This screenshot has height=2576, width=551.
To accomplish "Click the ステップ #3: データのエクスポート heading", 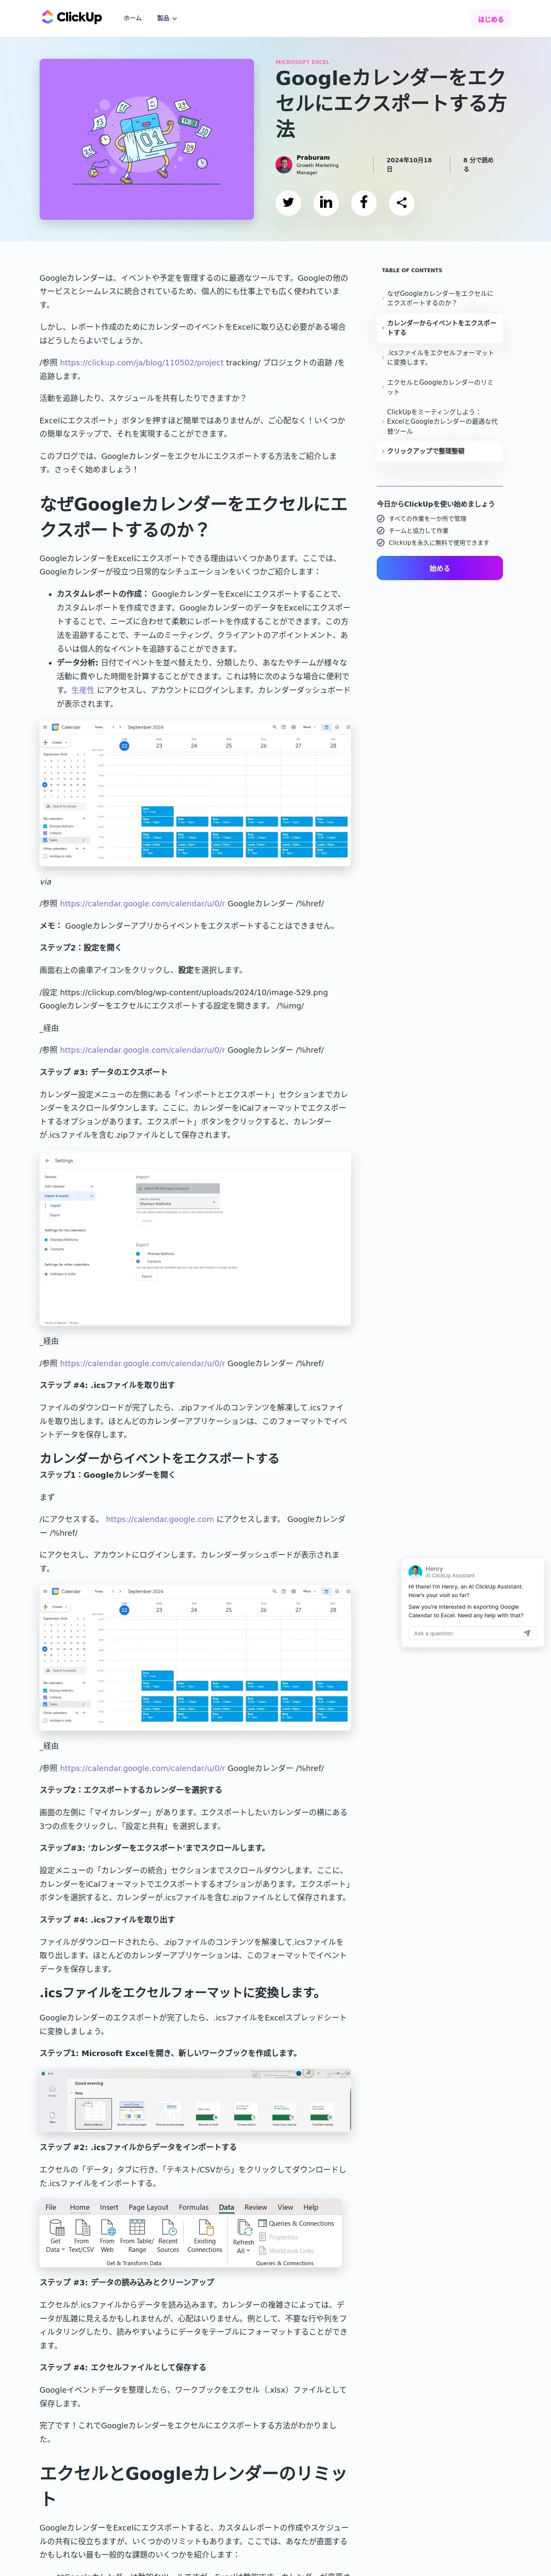I will coord(104,1072).
